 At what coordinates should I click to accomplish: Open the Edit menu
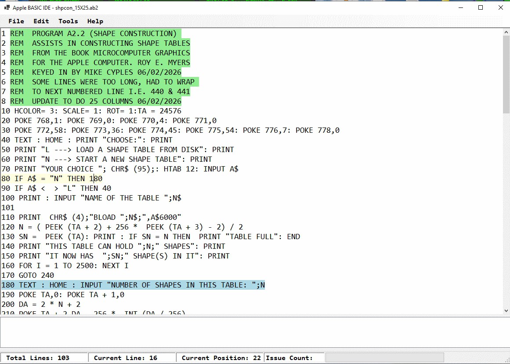click(x=41, y=21)
